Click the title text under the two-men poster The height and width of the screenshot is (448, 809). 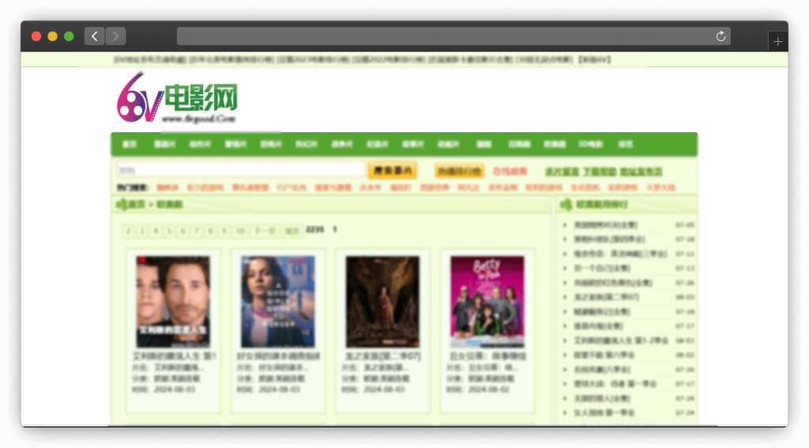tap(174, 356)
